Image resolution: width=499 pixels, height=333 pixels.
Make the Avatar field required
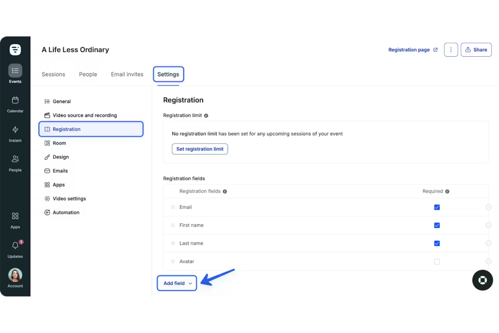click(x=437, y=261)
